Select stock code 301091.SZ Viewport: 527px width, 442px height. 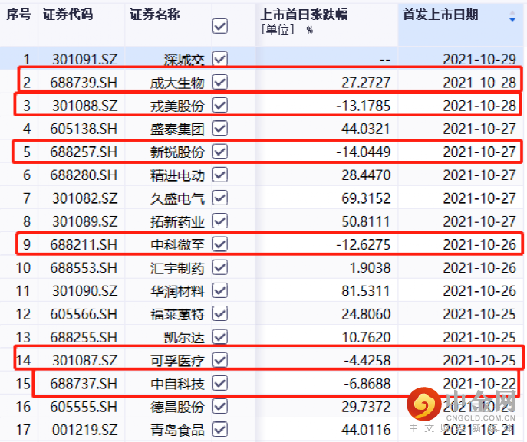point(84,60)
